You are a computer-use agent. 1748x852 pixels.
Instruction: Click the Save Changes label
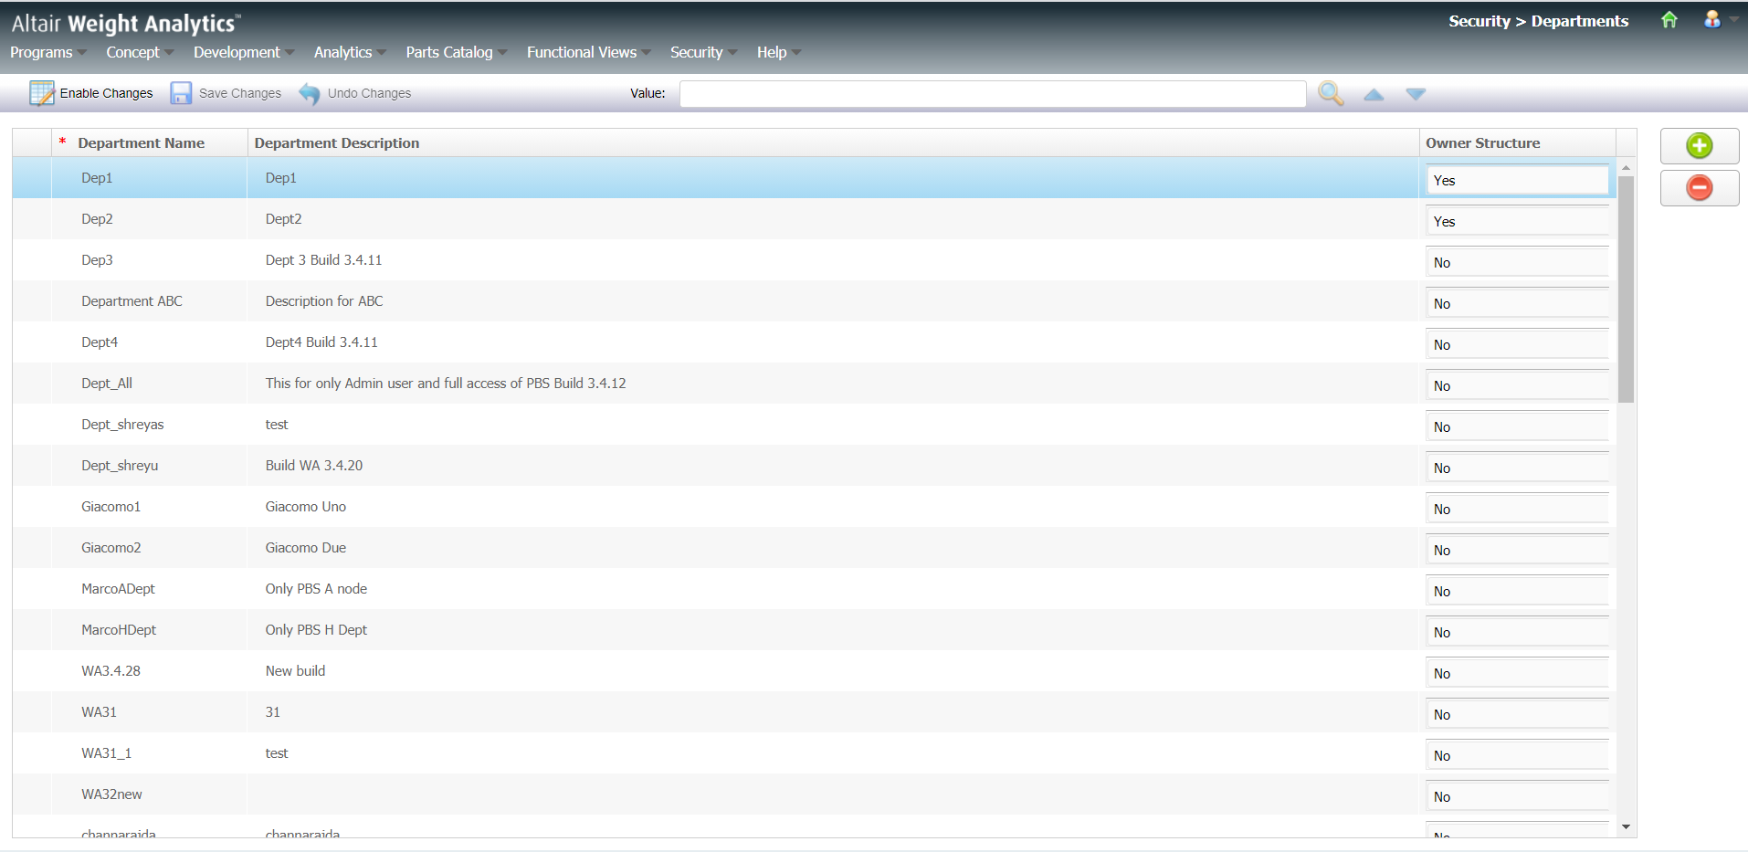pyautogui.click(x=240, y=93)
